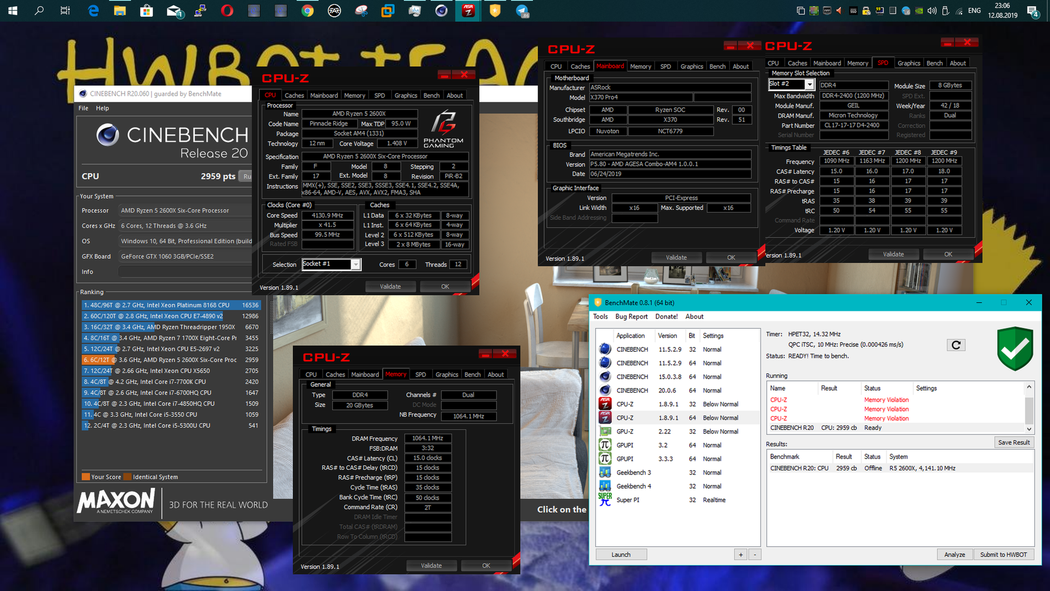Open the Help menu in Cinebench
The image size is (1050, 591).
click(102, 108)
